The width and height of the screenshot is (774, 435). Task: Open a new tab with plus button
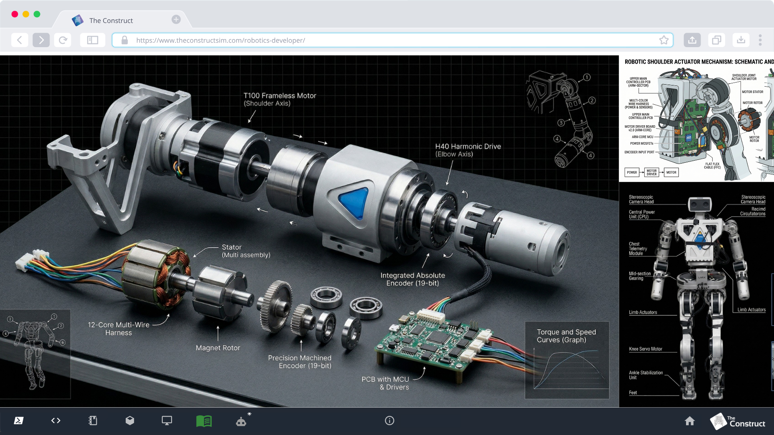(x=176, y=19)
